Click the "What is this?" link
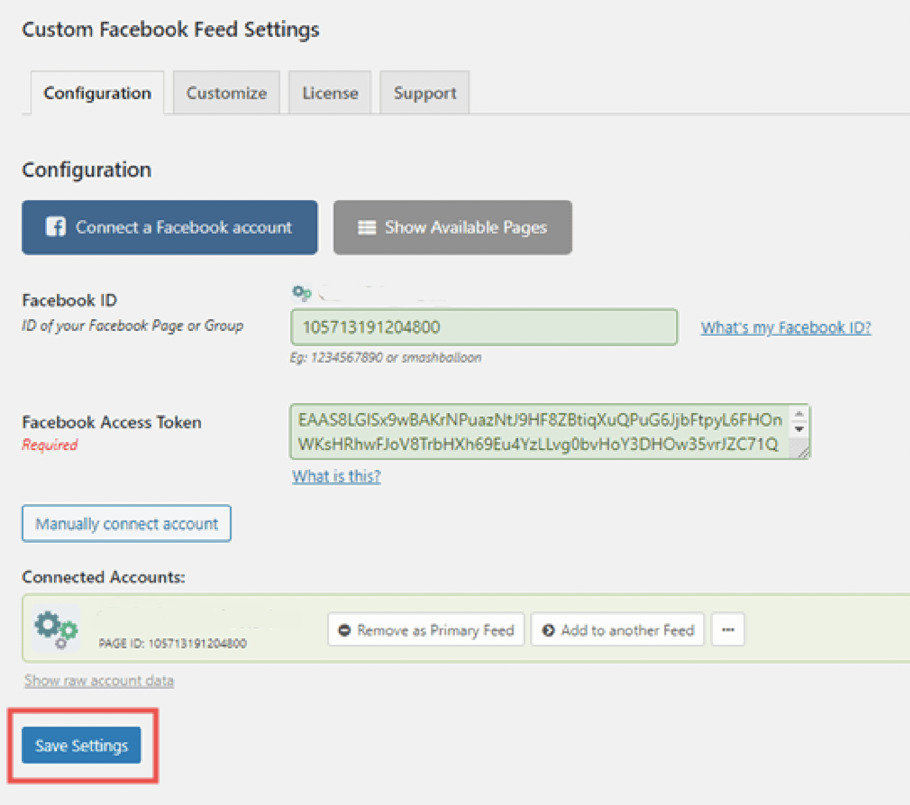 tap(337, 476)
